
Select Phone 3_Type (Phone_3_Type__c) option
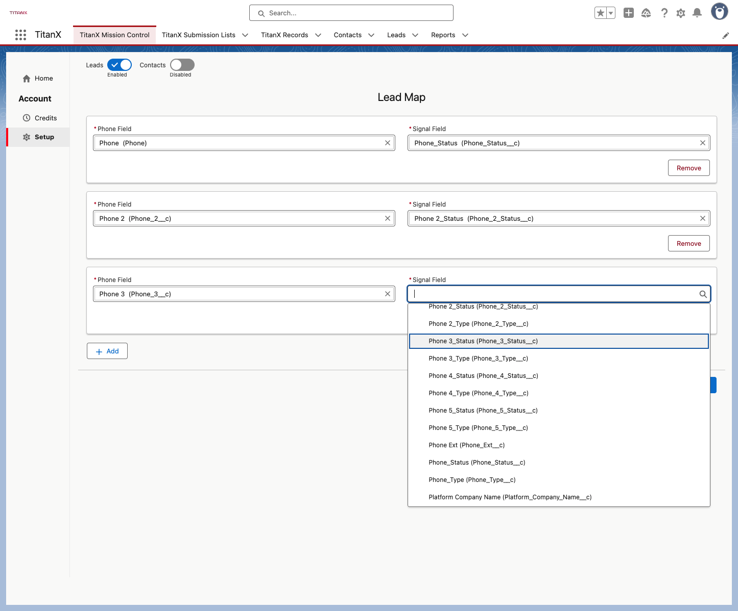tap(559, 359)
